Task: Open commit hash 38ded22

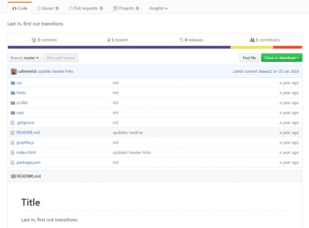Action: click(265, 71)
